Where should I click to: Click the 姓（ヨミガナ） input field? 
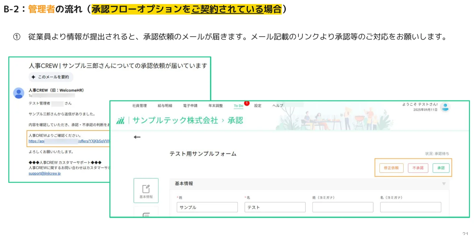click(x=343, y=207)
